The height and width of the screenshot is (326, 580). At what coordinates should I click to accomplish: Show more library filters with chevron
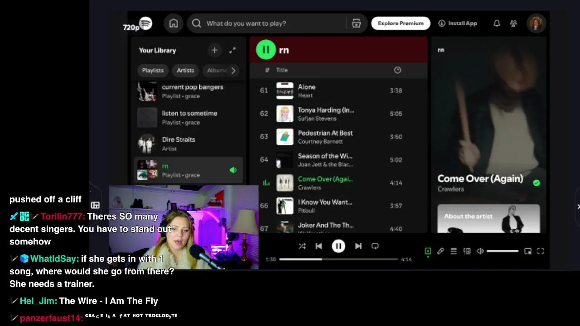click(233, 70)
